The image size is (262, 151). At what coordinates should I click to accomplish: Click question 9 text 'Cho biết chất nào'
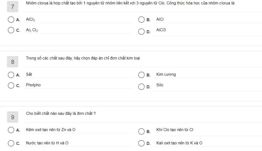61,113
